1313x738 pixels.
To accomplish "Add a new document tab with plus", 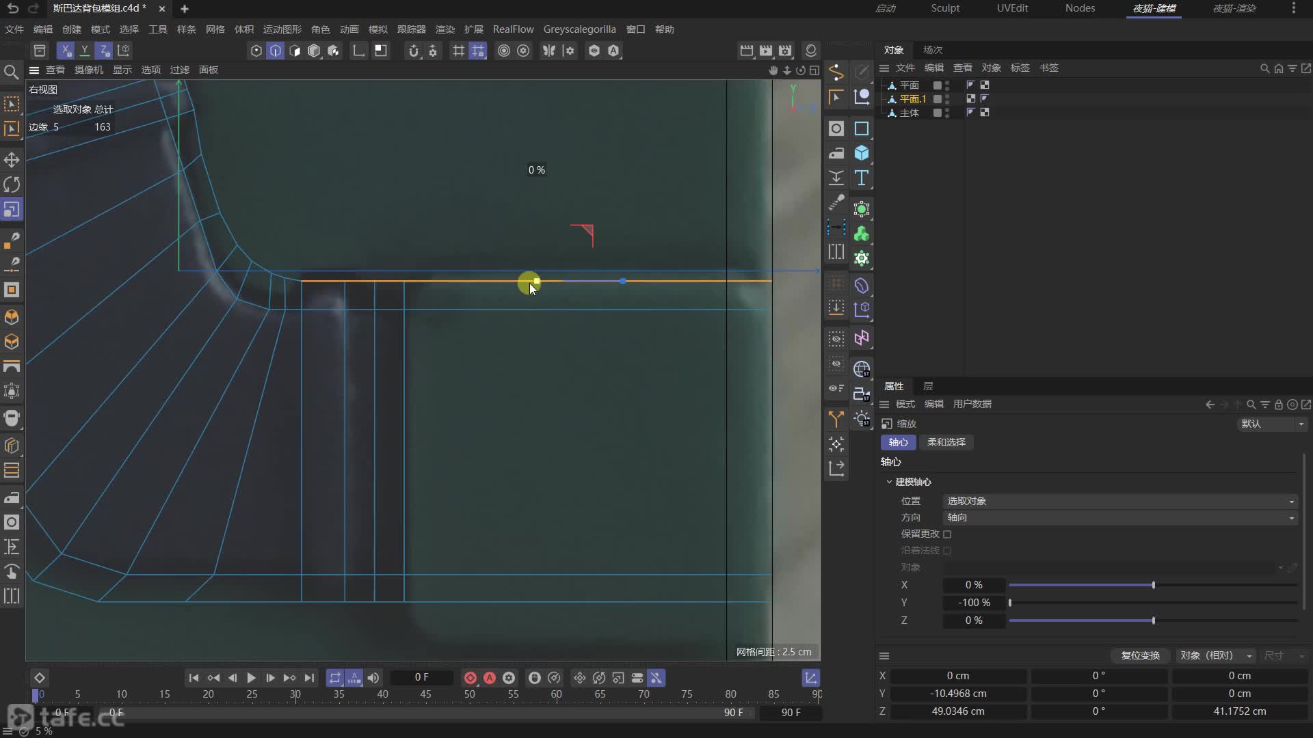I will click(x=185, y=9).
